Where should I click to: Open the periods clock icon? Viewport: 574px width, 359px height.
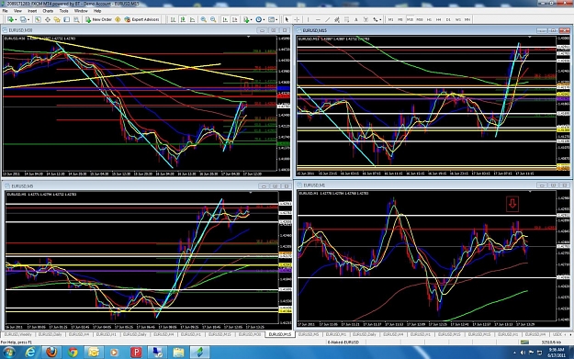click(258, 19)
